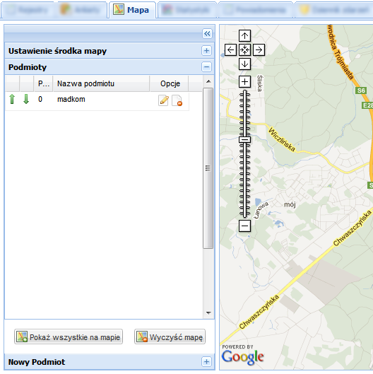This screenshot has width=373, height=374.
Task: Pan the map left with arrow button
Action: 230,50
